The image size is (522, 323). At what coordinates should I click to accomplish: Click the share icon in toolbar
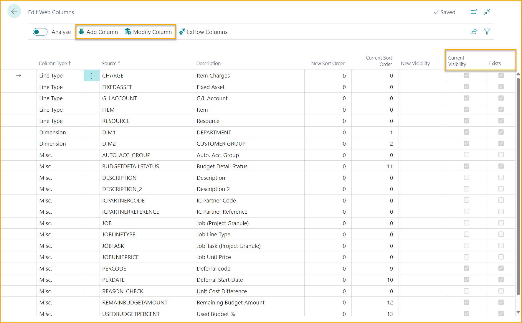474,32
